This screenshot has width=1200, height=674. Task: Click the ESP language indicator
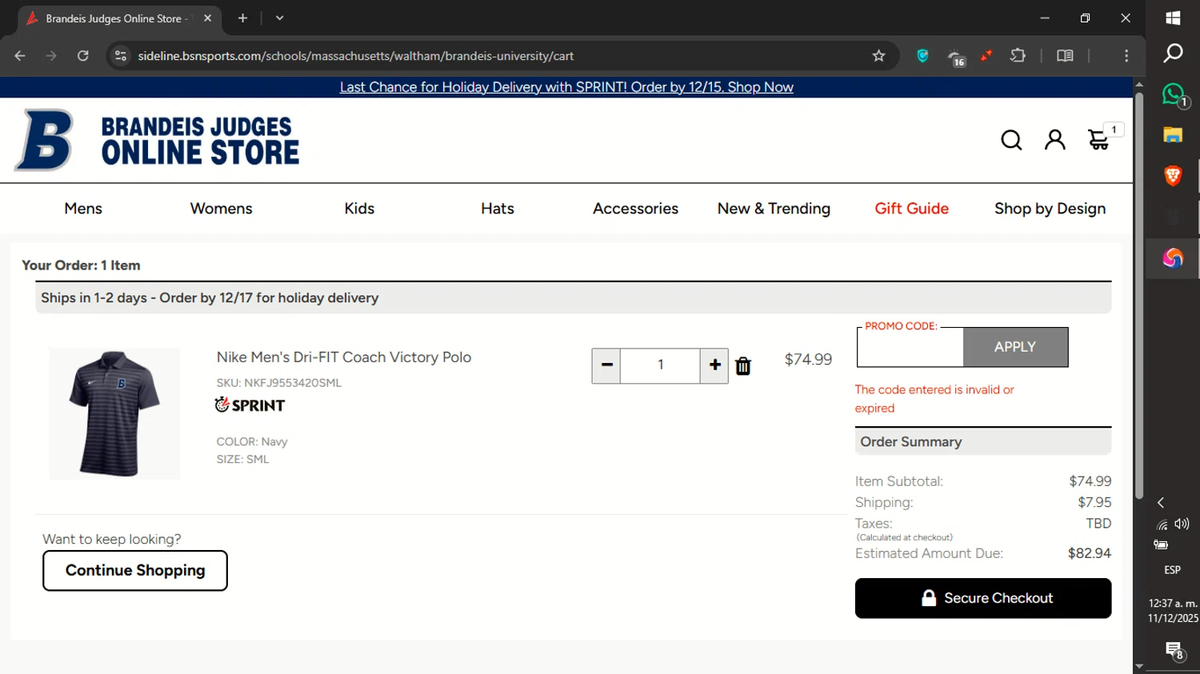click(x=1172, y=570)
